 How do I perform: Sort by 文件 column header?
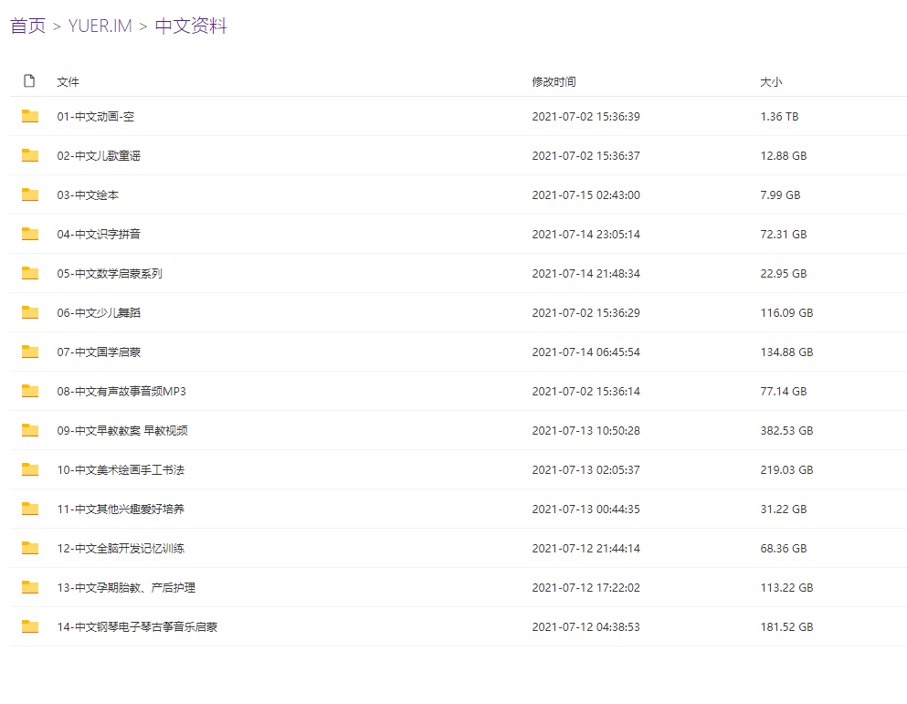tap(68, 81)
